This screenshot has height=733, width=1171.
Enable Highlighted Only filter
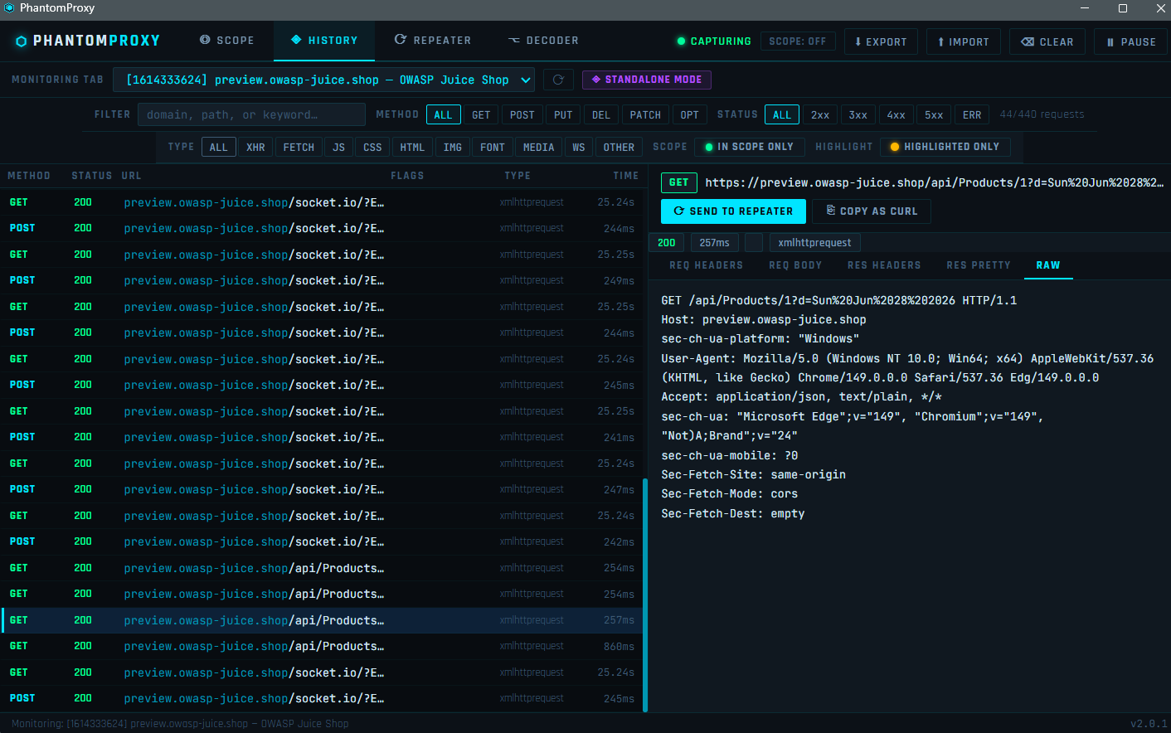pyautogui.click(x=945, y=147)
